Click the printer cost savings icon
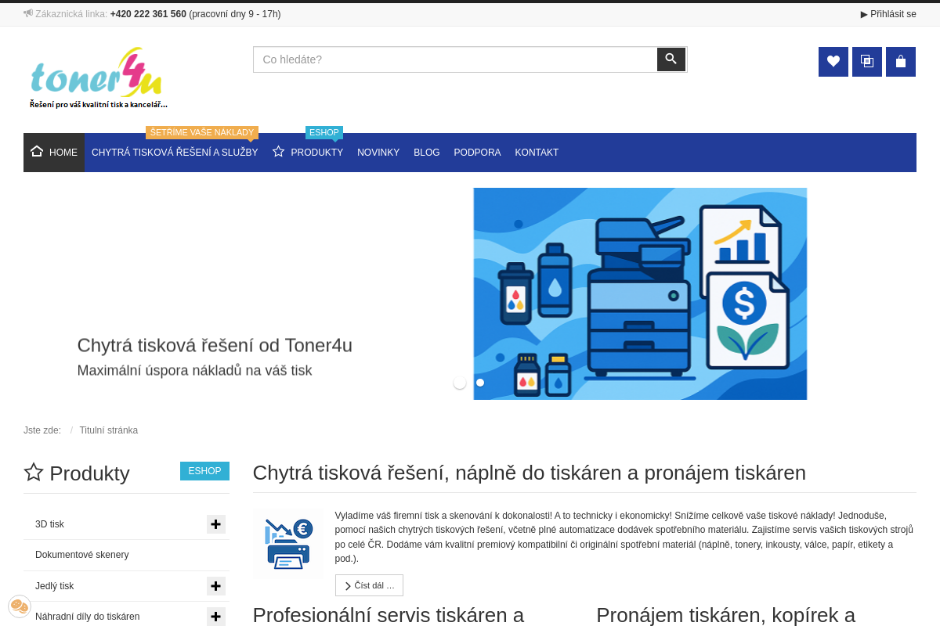This screenshot has width=940, height=626. click(287, 544)
